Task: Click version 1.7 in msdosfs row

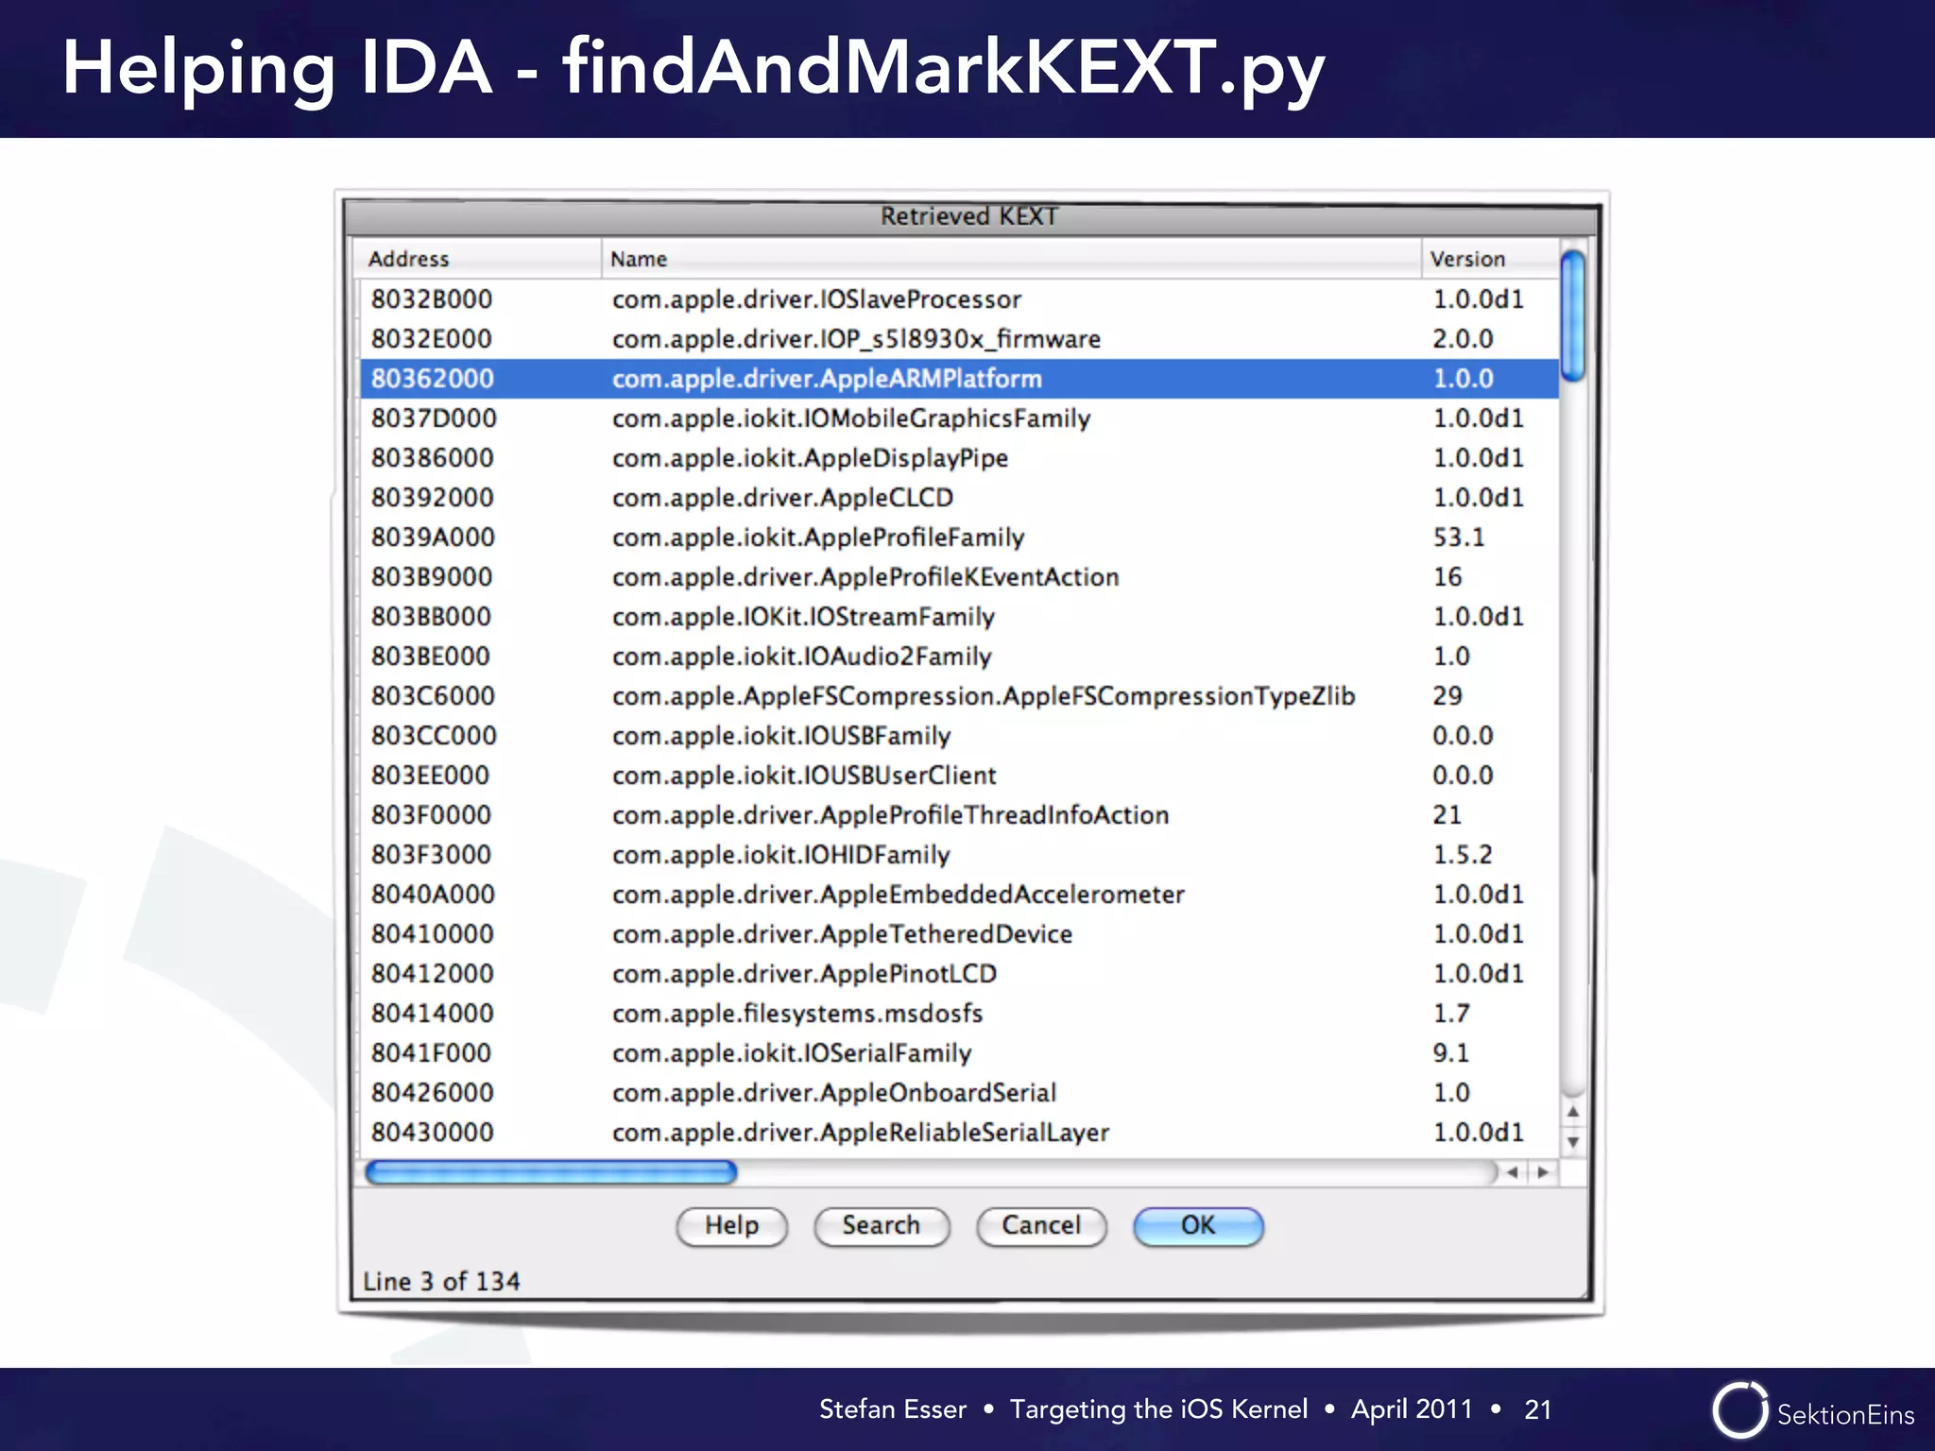Action: point(1451,1014)
